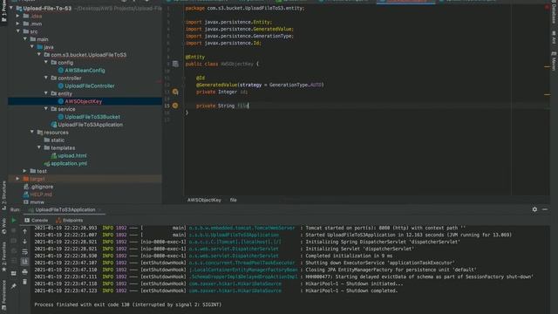
Task: Collapse the templates folder
Action: coord(39,147)
